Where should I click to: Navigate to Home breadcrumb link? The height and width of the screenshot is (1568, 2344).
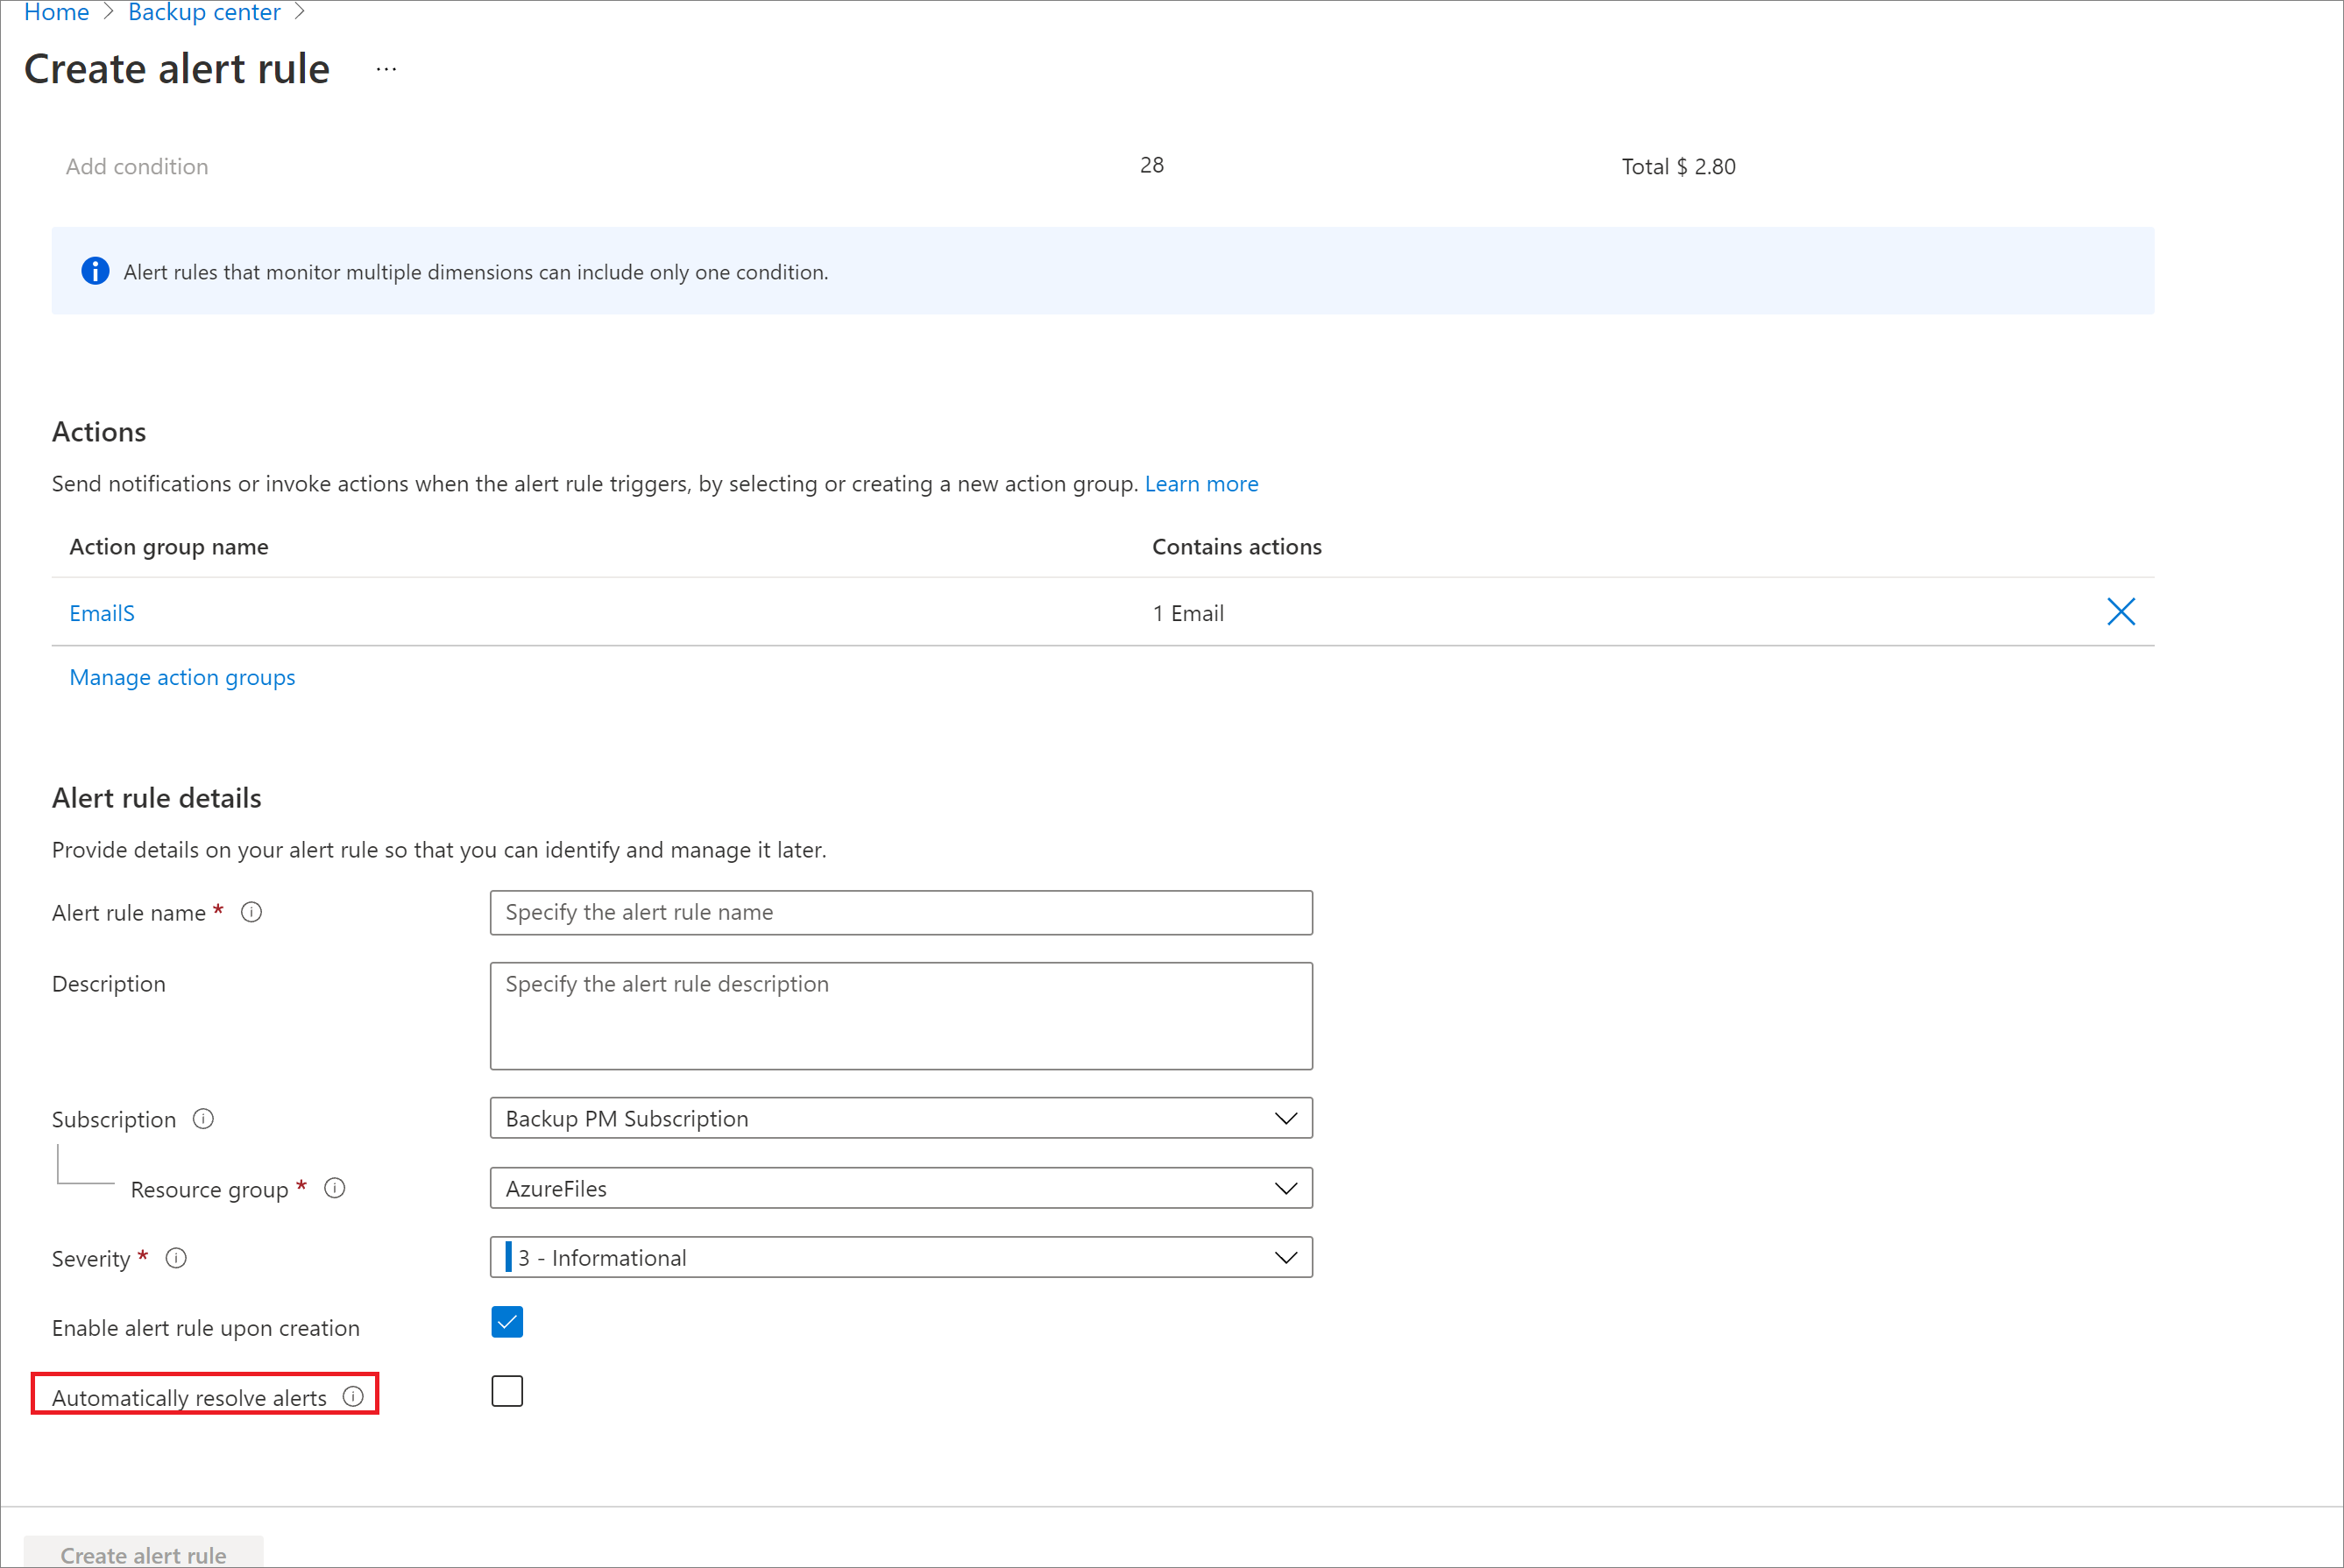click(58, 12)
